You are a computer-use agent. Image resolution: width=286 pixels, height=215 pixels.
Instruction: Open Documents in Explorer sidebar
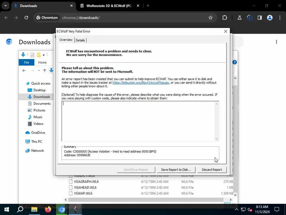point(39,104)
